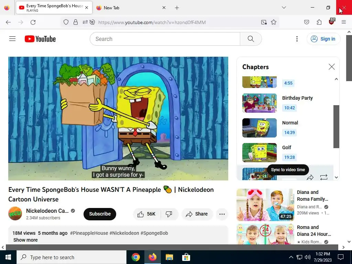Click the video player
The height and width of the screenshot is (264, 352).
(x=118, y=118)
